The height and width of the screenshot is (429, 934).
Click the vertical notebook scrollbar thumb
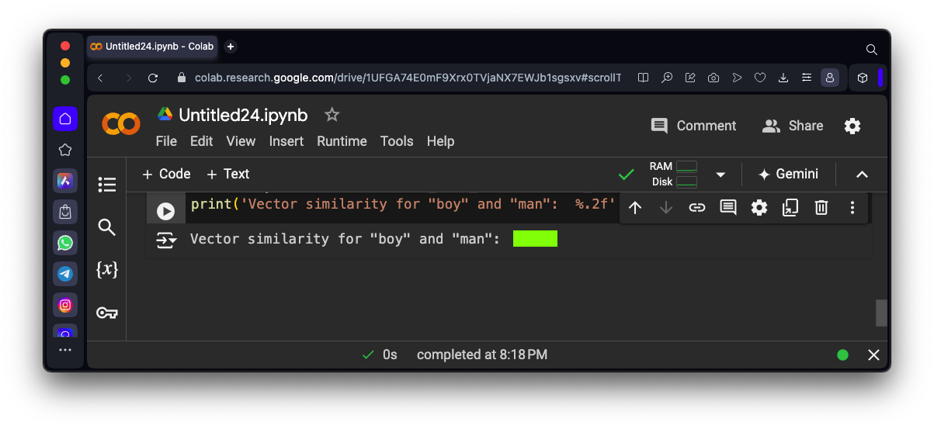pyautogui.click(x=880, y=313)
